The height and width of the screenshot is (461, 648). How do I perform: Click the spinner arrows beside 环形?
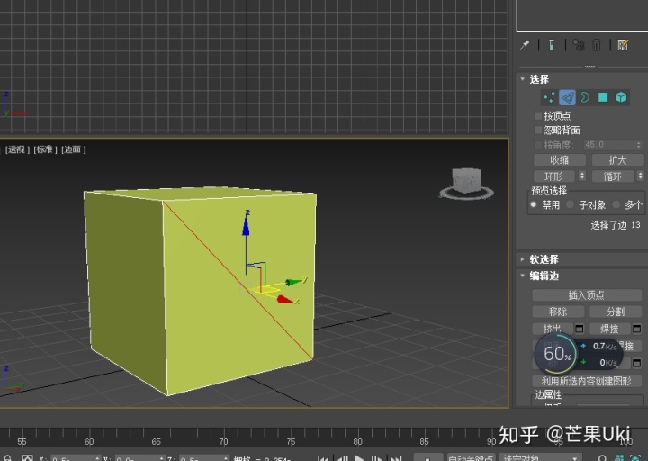click(x=582, y=176)
